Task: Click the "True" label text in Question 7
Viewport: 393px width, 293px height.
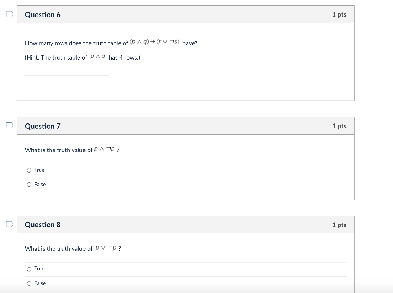Action: coord(40,170)
